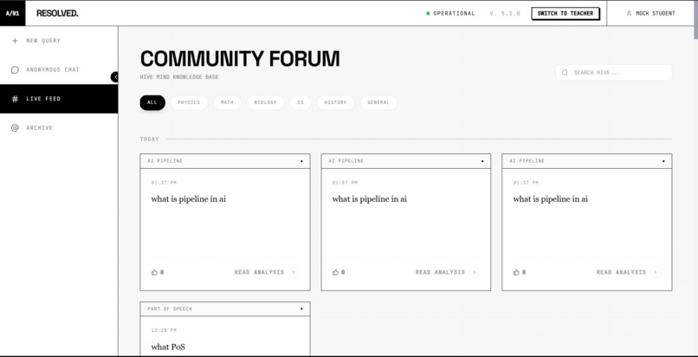Select Live Feed in the sidebar
Viewport: 698px width, 357px height.
point(59,99)
